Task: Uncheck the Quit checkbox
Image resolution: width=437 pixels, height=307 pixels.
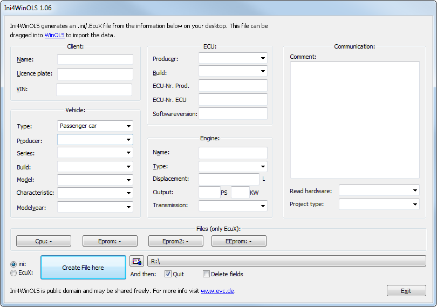Action: (x=168, y=274)
